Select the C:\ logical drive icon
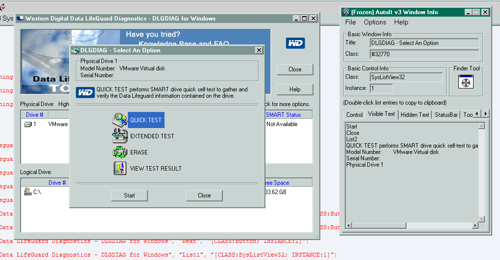This screenshot has width=500, height=260. [28, 192]
